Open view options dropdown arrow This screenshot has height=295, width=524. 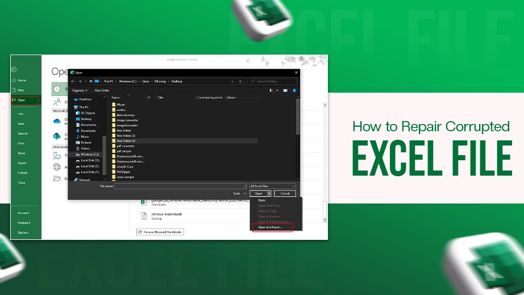pos(277,90)
